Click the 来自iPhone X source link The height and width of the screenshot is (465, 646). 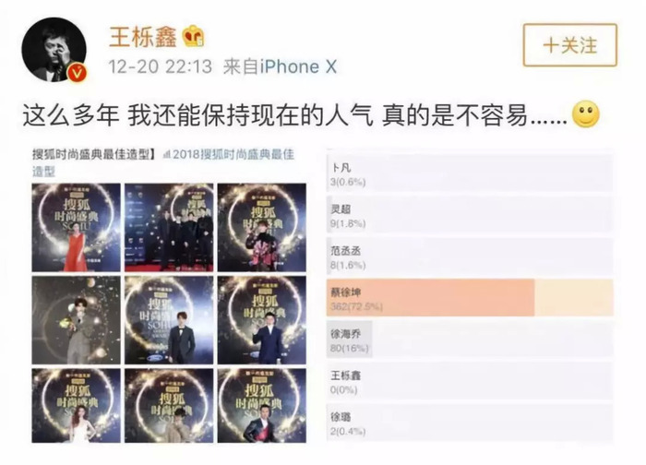(x=280, y=66)
